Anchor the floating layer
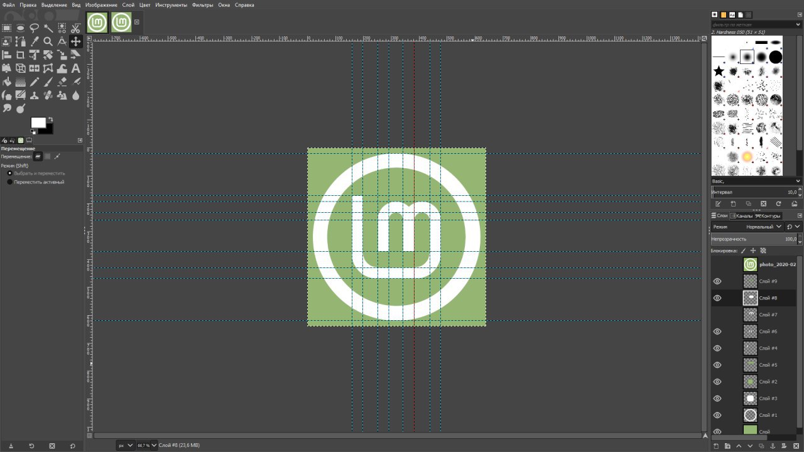Image resolution: width=804 pixels, height=452 pixels. (x=771, y=446)
